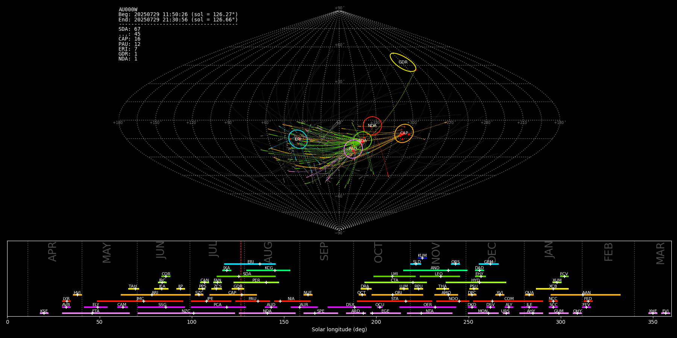The width and height of the screenshot is (677, 338).
Task: Click the FEB month label
Action: tap(609, 252)
